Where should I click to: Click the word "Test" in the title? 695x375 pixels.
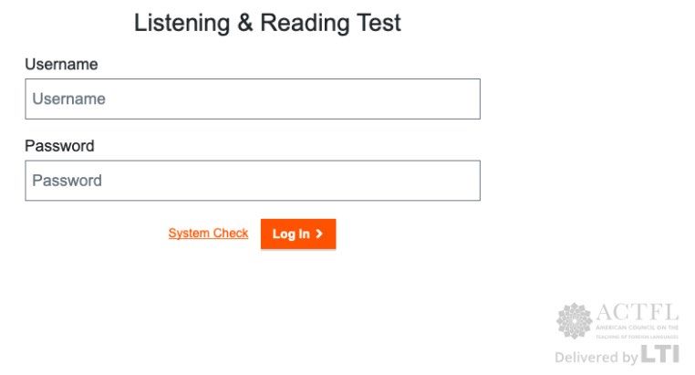379,23
